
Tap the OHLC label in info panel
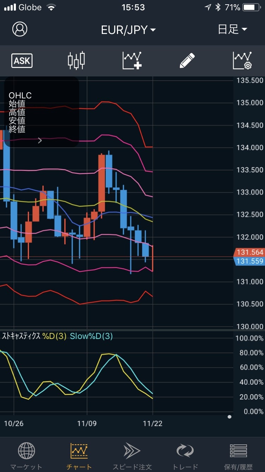pyautogui.click(x=20, y=96)
